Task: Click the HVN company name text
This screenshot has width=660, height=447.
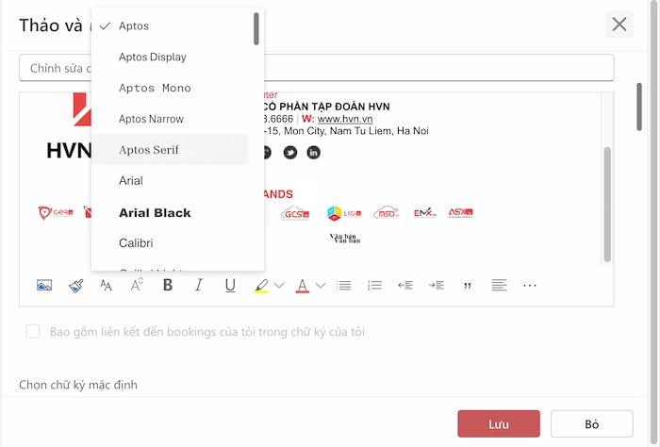Action: [x=326, y=107]
